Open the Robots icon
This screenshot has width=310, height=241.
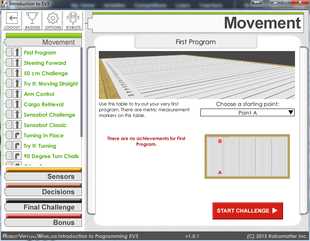(73, 20)
